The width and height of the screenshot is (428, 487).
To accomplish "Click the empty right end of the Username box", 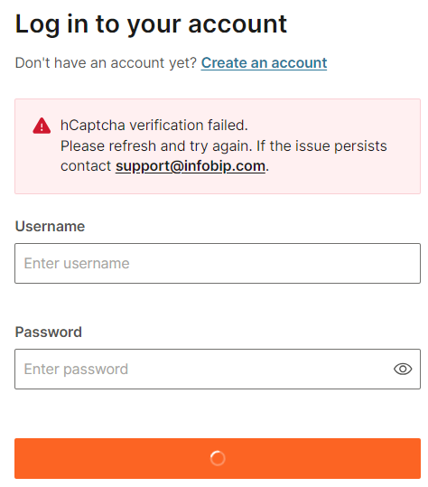I will 388,264.
